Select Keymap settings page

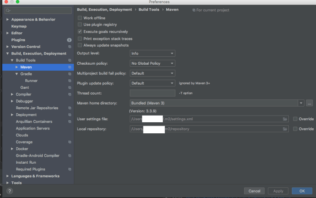coord(19,26)
